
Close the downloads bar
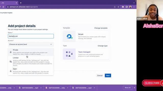[x=134, y=88]
